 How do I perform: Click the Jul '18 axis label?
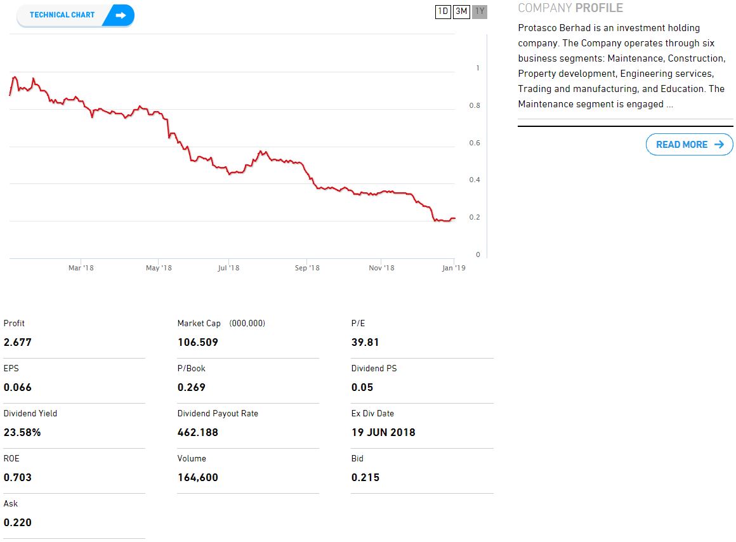click(x=228, y=268)
